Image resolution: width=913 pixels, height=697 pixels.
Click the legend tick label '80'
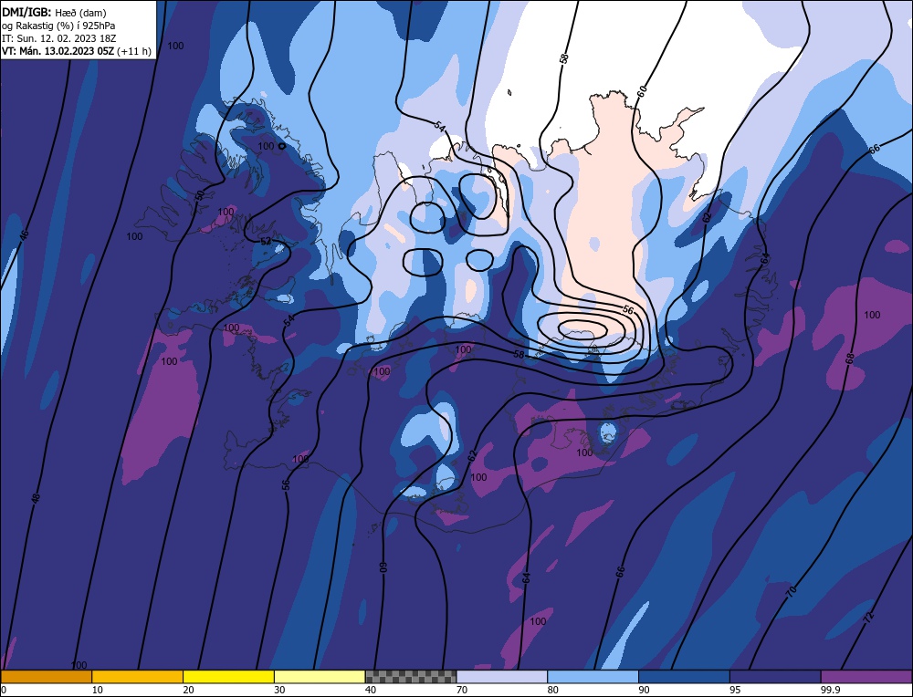(552, 690)
